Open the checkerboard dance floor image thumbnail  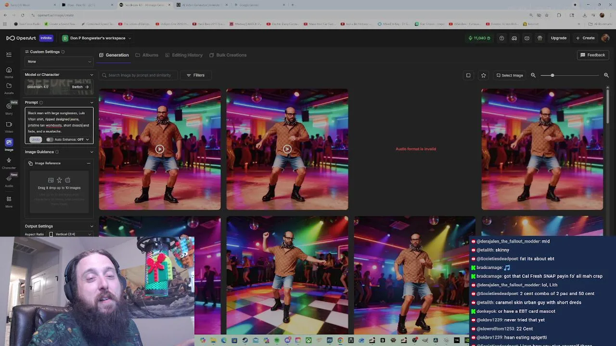coord(287,275)
